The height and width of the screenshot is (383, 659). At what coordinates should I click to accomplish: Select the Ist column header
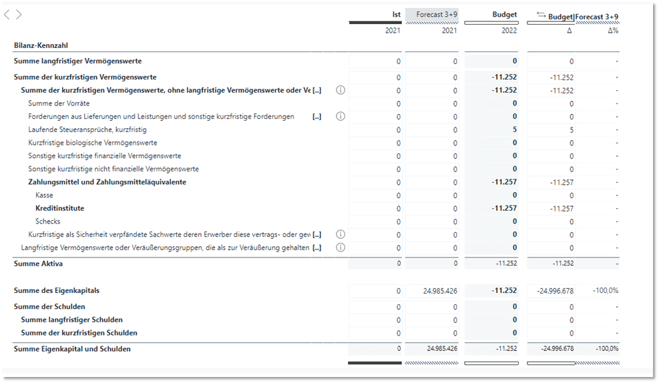[x=397, y=14]
